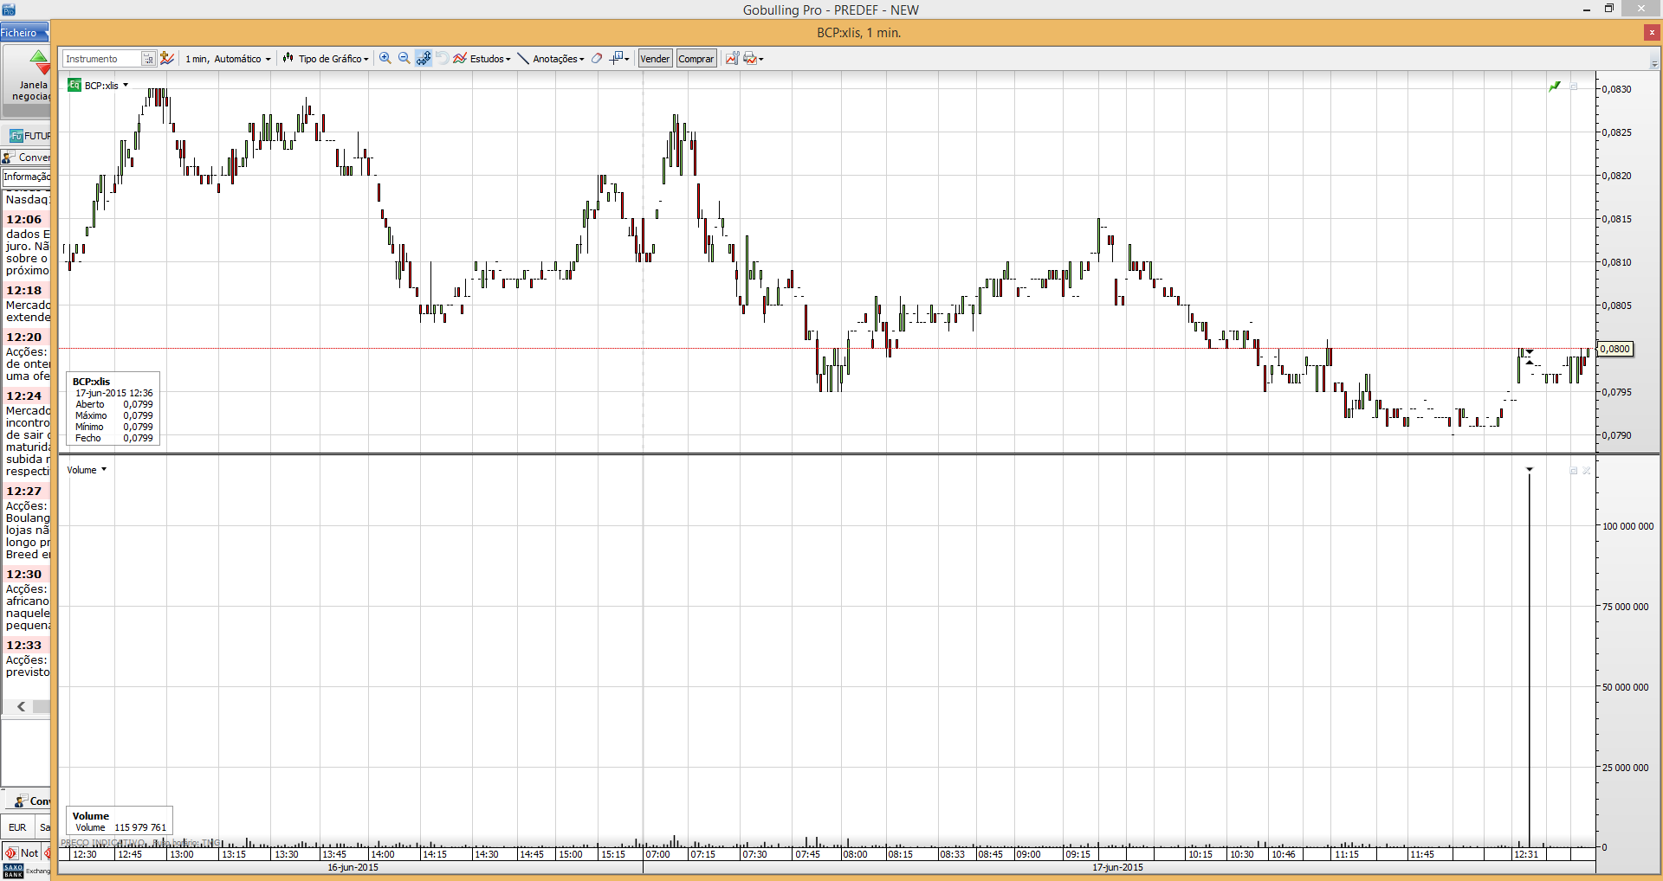Expand the Volume study dropdown arrow
The height and width of the screenshot is (881, 1663).
(104, 469)
